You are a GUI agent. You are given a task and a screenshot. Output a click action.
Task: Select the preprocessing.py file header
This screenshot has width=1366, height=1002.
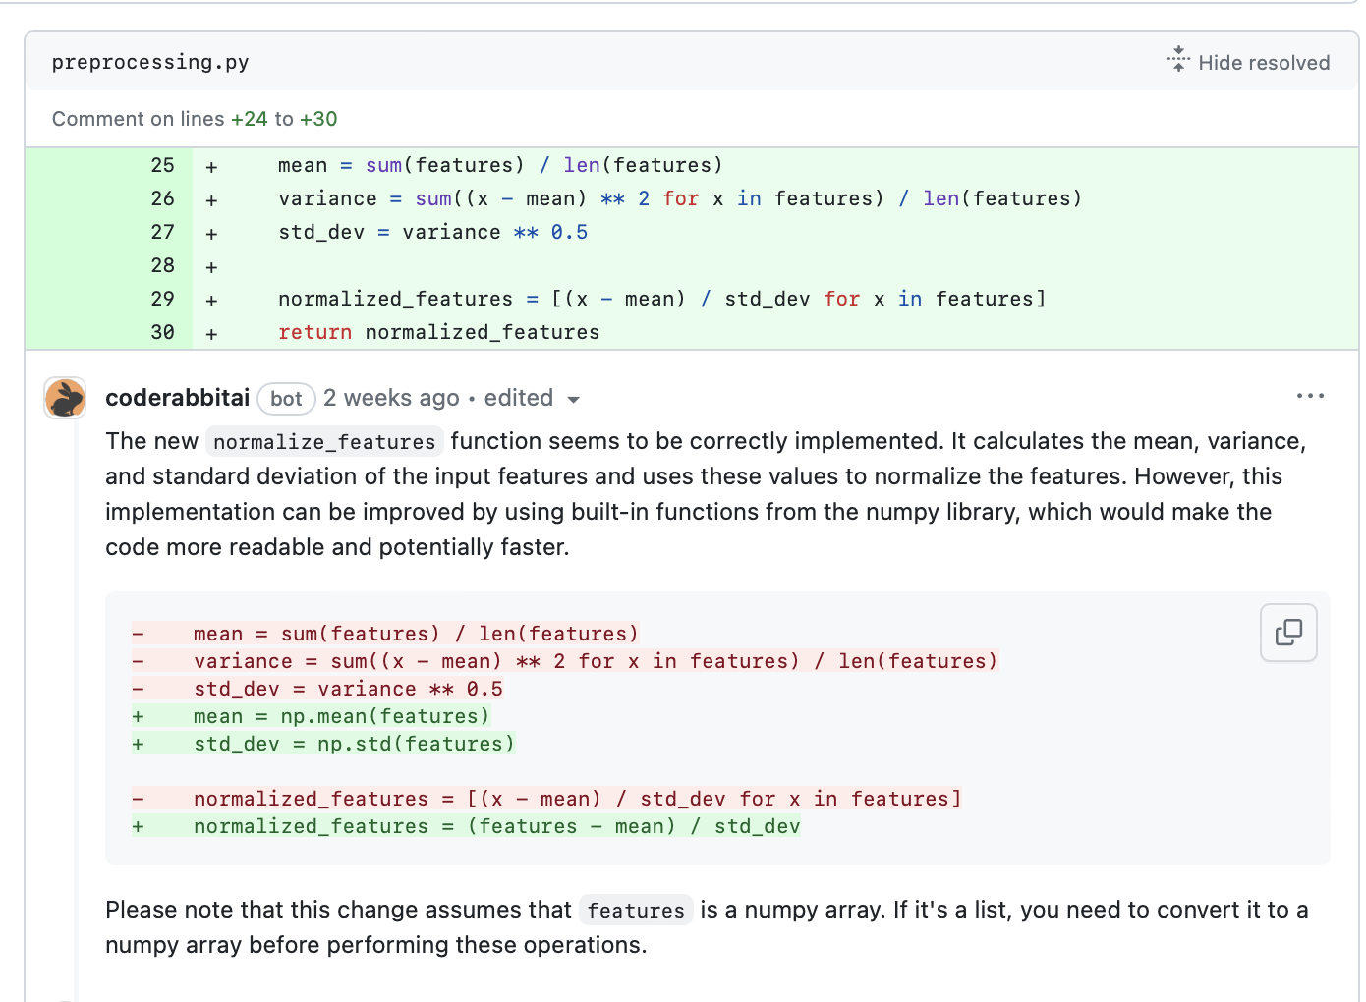tap(149, 61)
